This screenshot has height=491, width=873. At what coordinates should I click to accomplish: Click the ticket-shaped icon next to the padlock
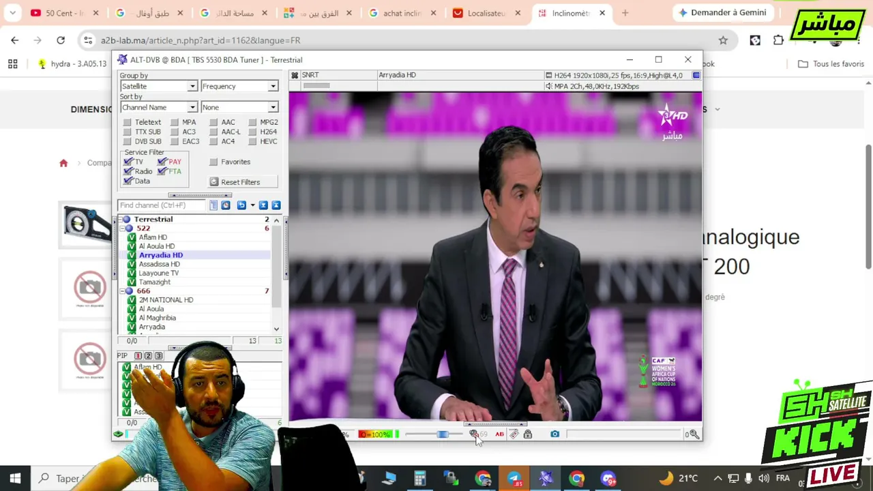(x=514, y=434)
